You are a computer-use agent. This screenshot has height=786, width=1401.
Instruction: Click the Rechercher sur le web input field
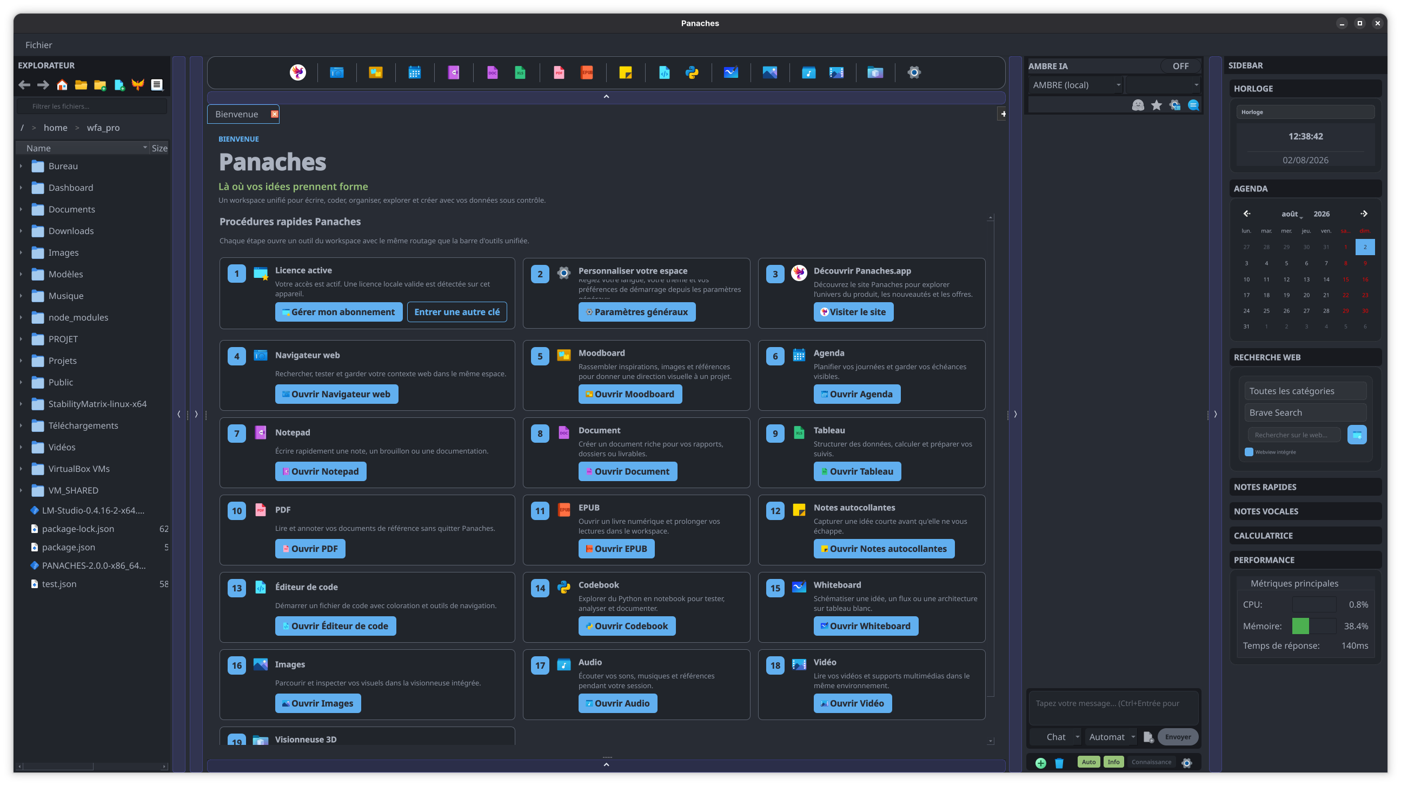pyautogui.click(x=1294, y=435)
